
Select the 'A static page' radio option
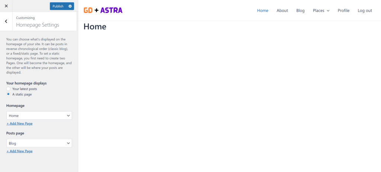tap(9, 94)
